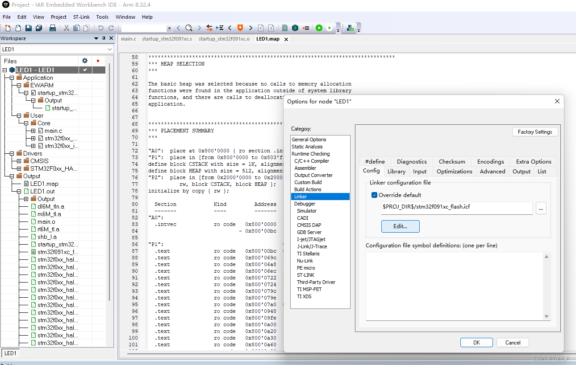This screenshot has width=576, height=365.
Task: Expand the STM32F0xx_HA... folder
Action: pyautogui.click(x=19, y=168)
